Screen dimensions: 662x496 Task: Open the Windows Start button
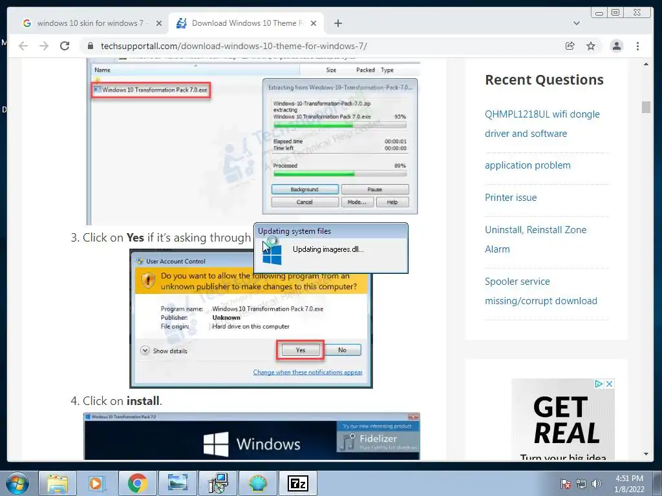point(17,483)
